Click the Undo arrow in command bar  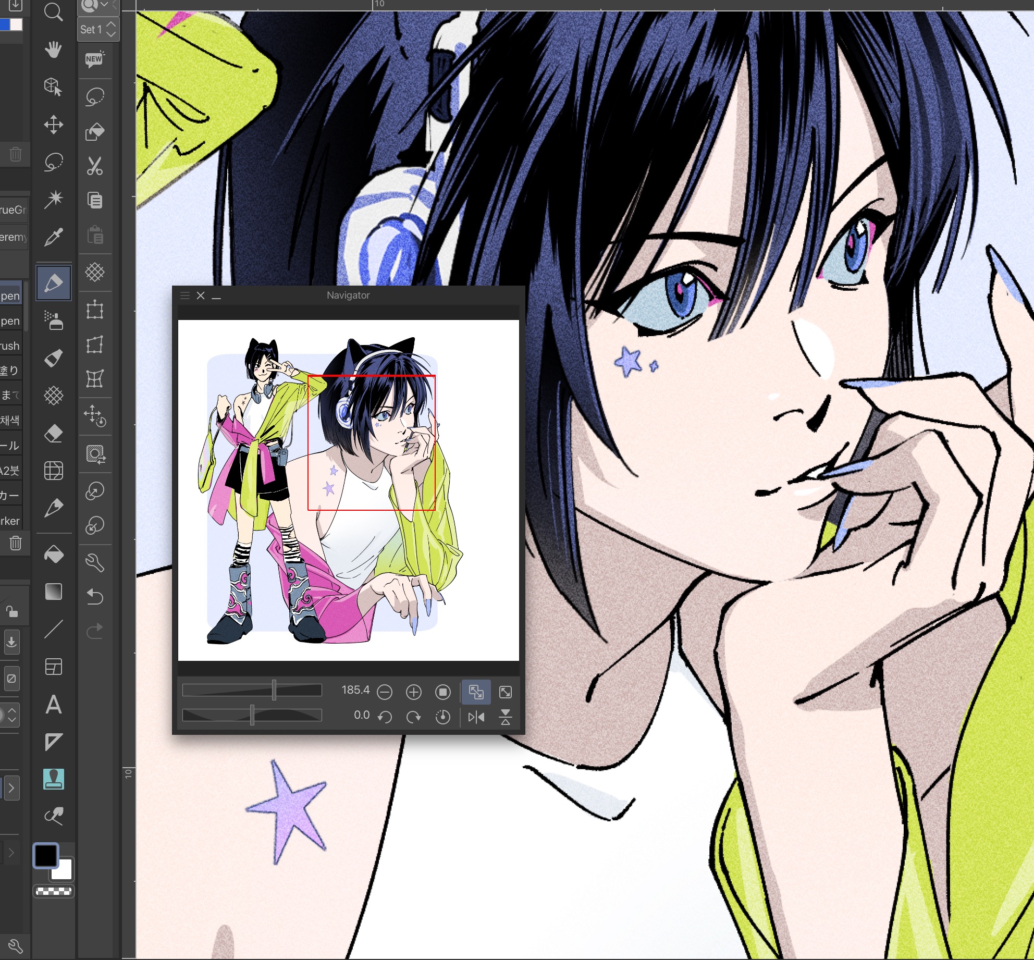(x=95, y=596)
